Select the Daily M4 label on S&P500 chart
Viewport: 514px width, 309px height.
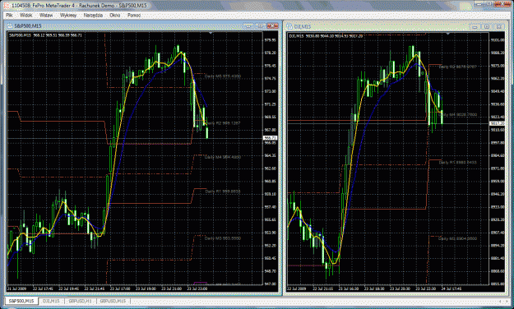tap(223, 157)
